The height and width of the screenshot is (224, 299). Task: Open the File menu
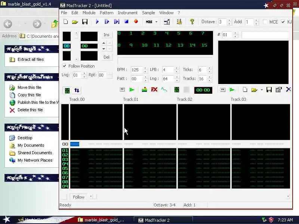coord(64,13)
